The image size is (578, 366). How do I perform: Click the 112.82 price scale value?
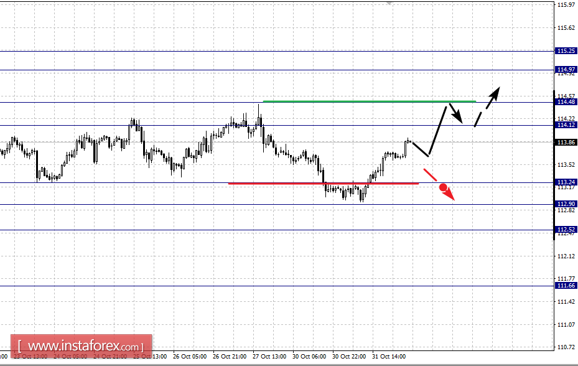(x=566, y=210)
